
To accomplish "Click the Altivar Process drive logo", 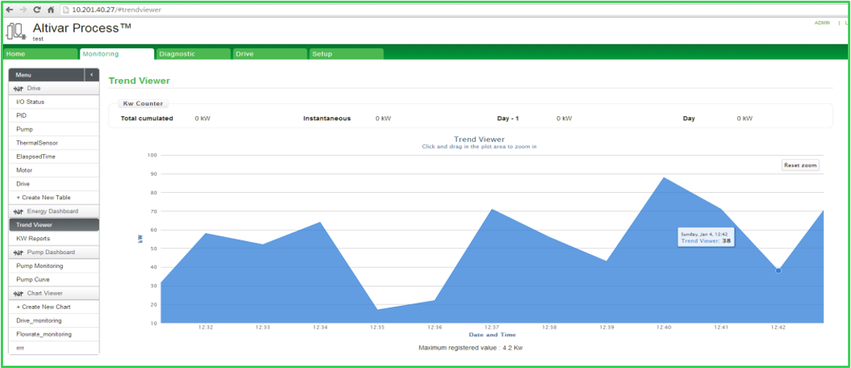I will coord(15,32).
